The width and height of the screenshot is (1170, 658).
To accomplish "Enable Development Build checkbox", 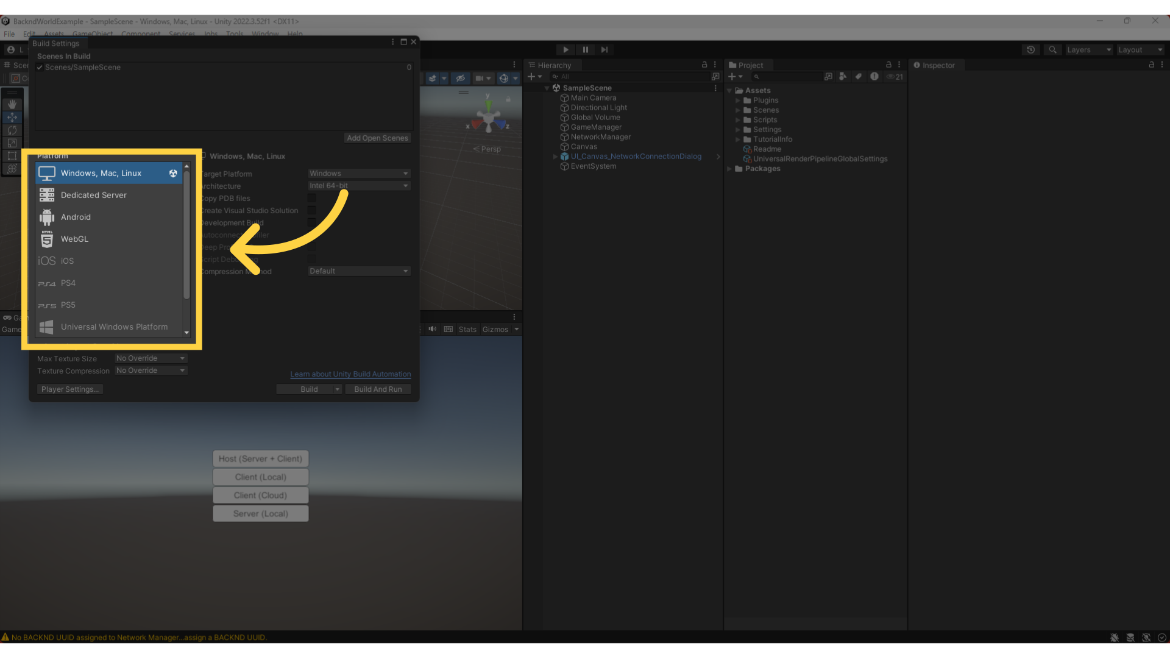I will (312, 223).
